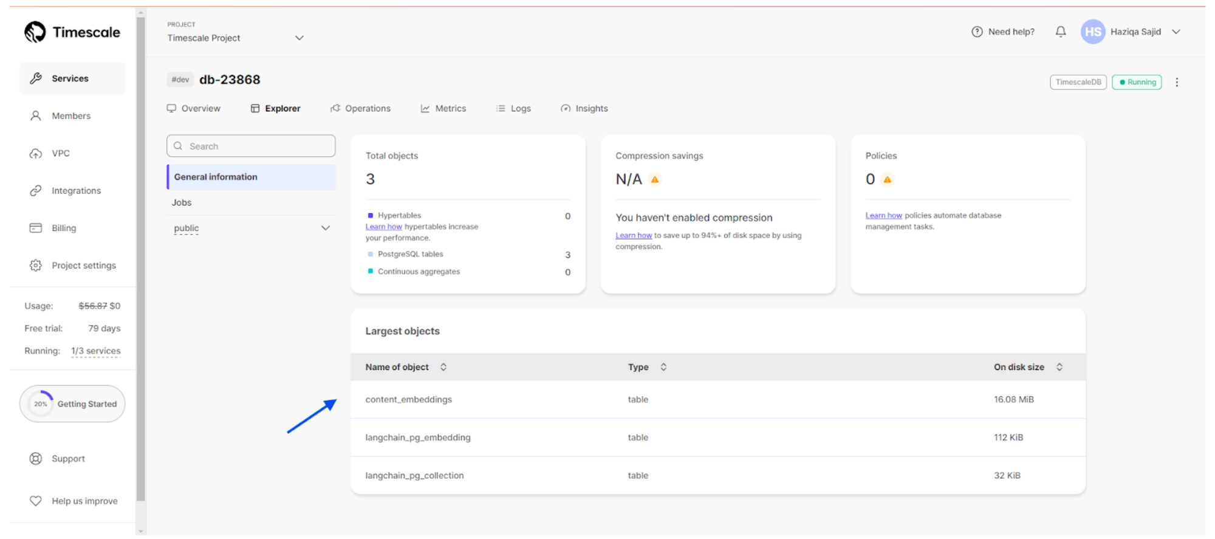This screenshot has height=539, width=1215.
Task: Sort the table by Type column
Action: point(663,367)
